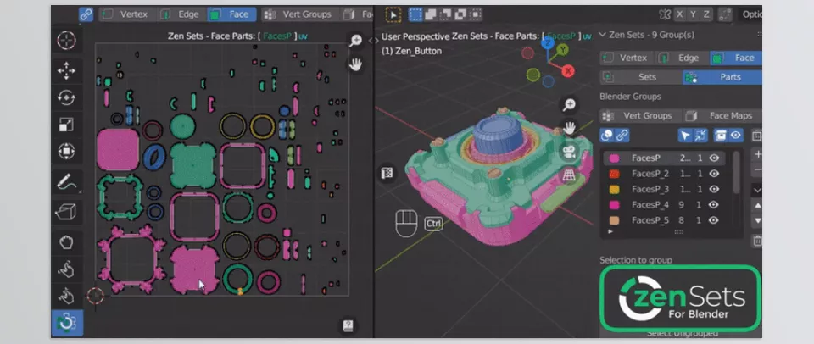Click the green Y axis on navigation gizmo
814x344 pixels.
(562, 50)
